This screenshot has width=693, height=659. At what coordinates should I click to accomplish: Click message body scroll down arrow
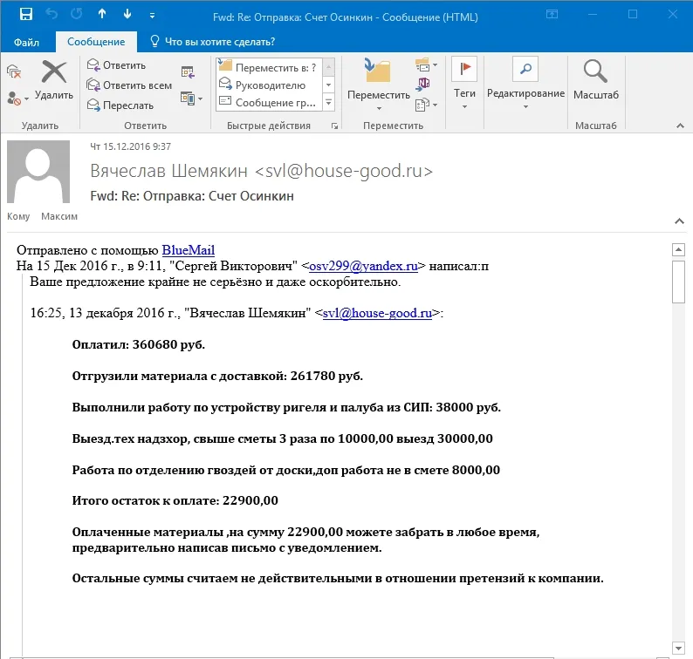[678, 648]
